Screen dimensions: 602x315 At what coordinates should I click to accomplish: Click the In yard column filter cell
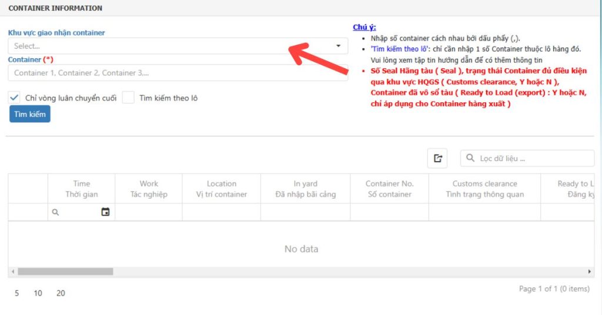(306, 212)
